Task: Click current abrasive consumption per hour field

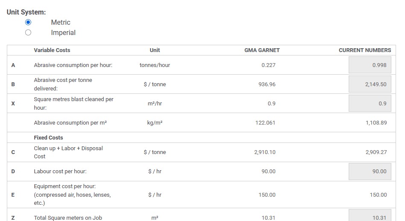Action: click(x=370, y=65)
